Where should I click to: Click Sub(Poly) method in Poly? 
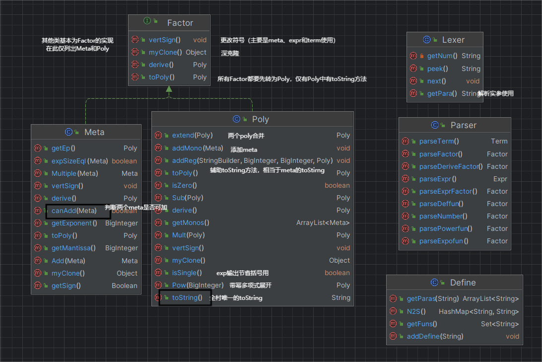pos(188,198)
